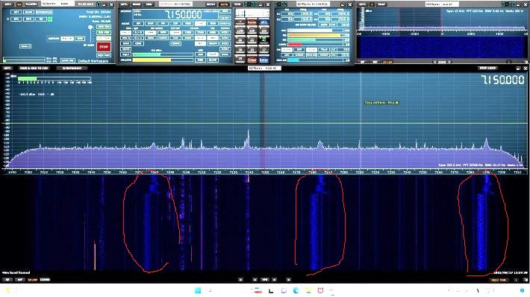Click the left arrow beside the 2000 span

(x=435, y=62)
